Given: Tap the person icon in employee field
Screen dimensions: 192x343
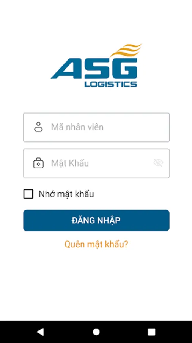Looking at the screenshot, I should pyautogui.click(x=38, y=127).
